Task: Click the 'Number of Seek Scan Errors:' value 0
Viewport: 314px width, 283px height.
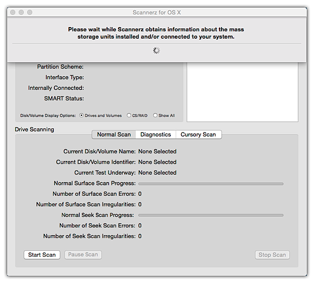Action: tap(140, 226)
